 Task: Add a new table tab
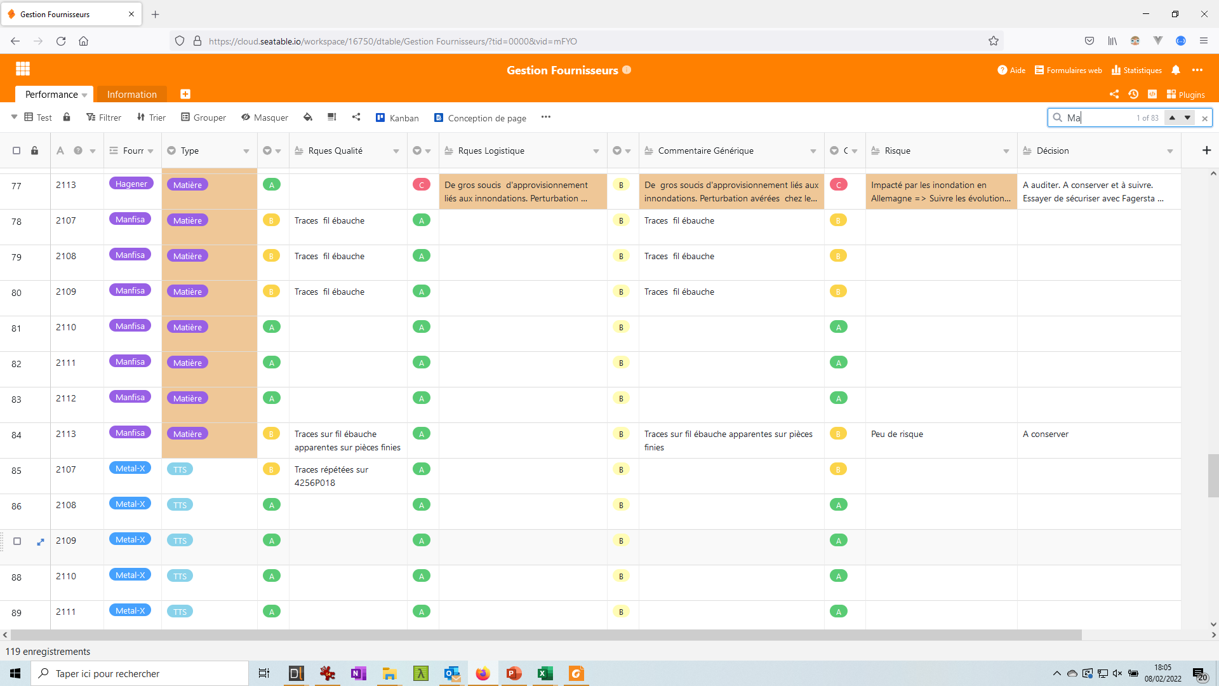click(185, 94)
